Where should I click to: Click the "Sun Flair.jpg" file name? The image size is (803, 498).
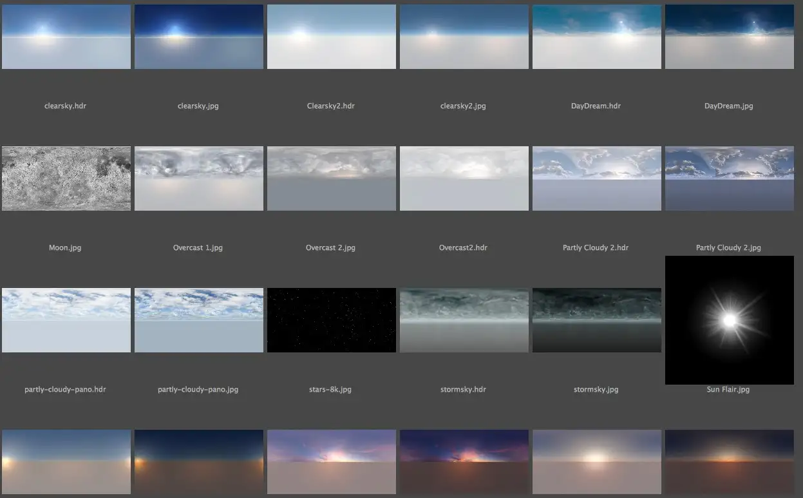tap(728, 389)
